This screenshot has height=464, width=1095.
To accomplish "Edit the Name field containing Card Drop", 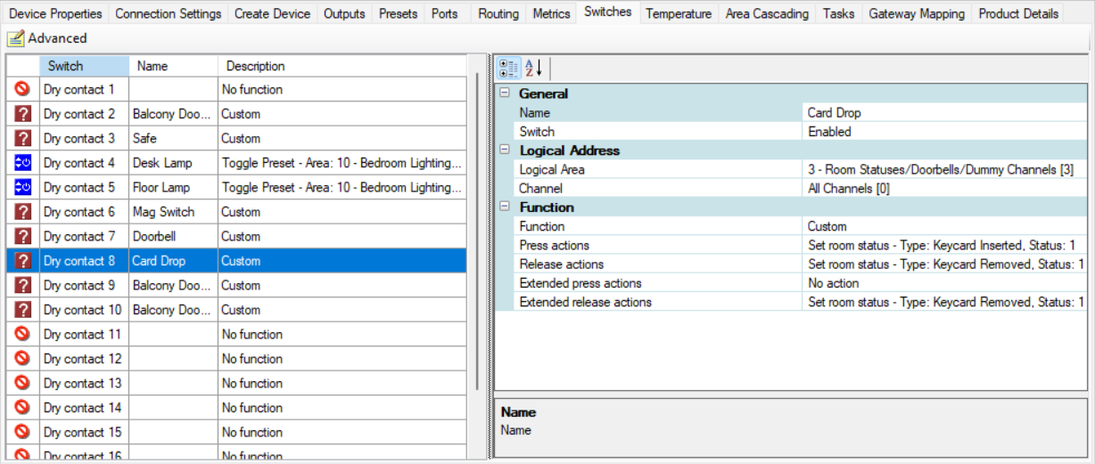I will click(x=943, y=113).
